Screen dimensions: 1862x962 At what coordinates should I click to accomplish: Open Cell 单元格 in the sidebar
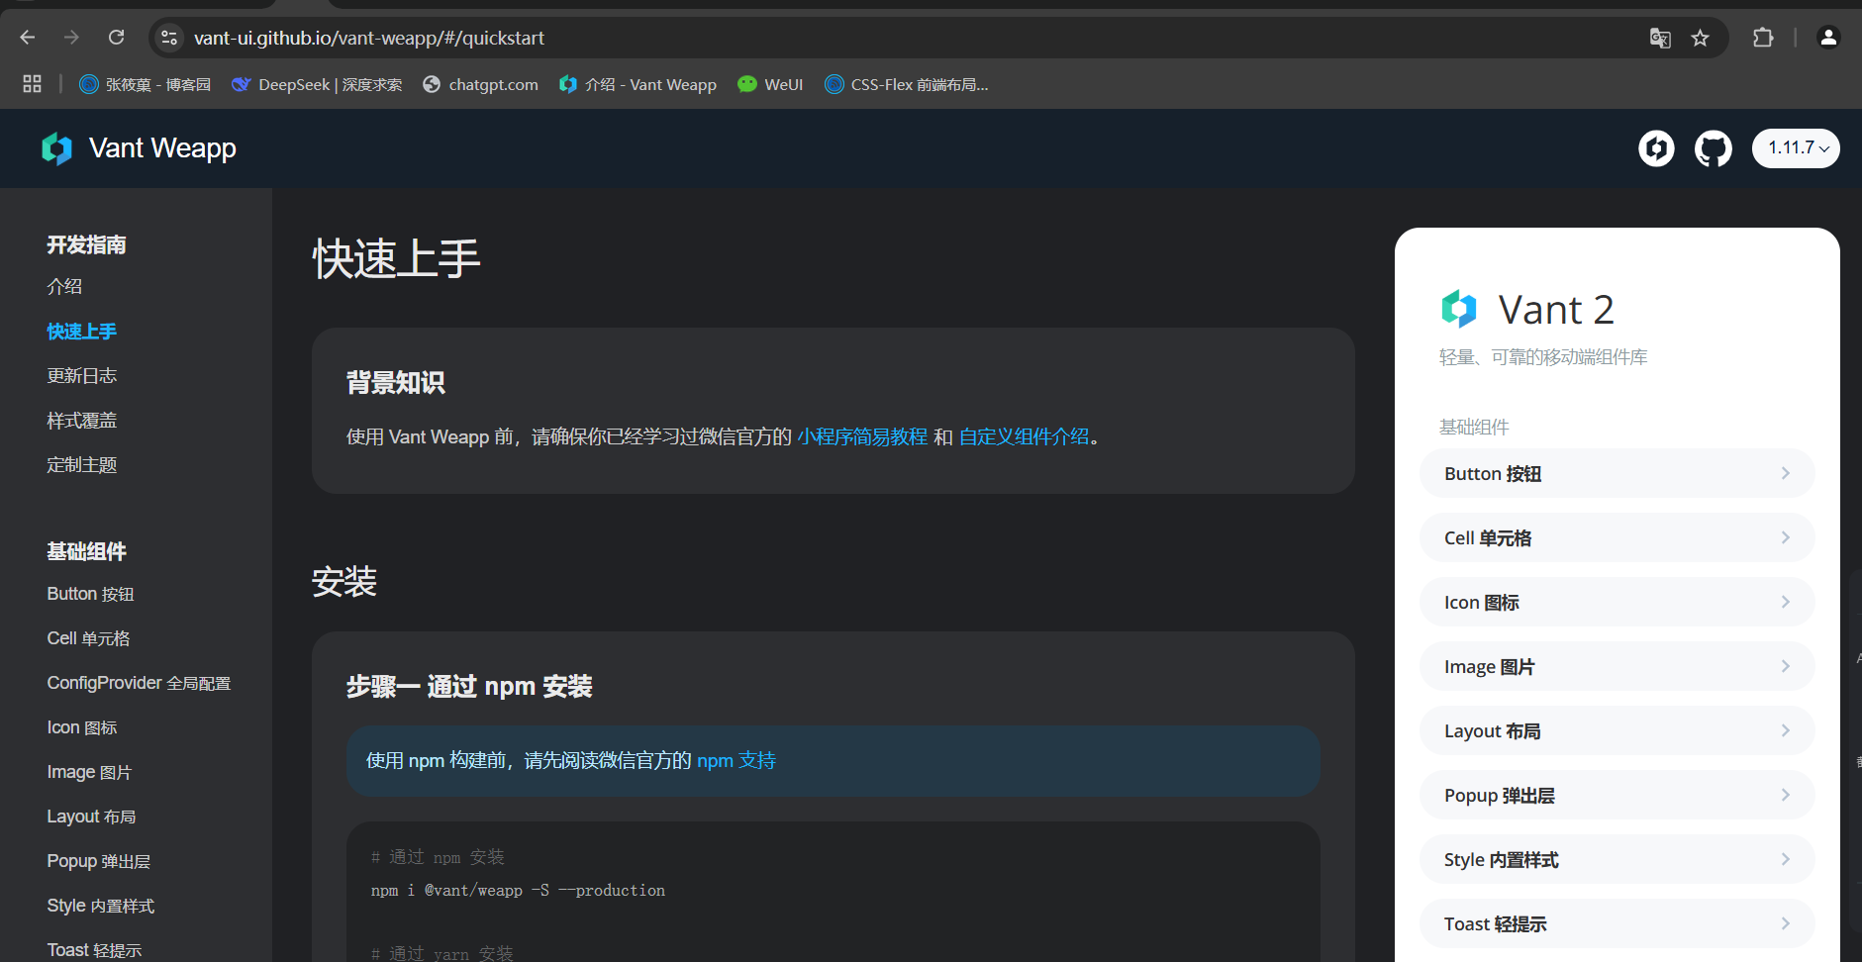[88, 638]
